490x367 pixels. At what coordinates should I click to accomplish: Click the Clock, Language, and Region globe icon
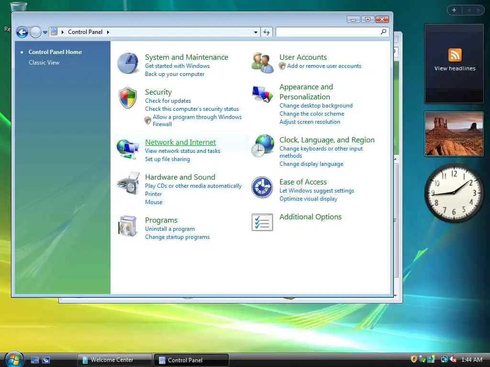pos(263,146)
